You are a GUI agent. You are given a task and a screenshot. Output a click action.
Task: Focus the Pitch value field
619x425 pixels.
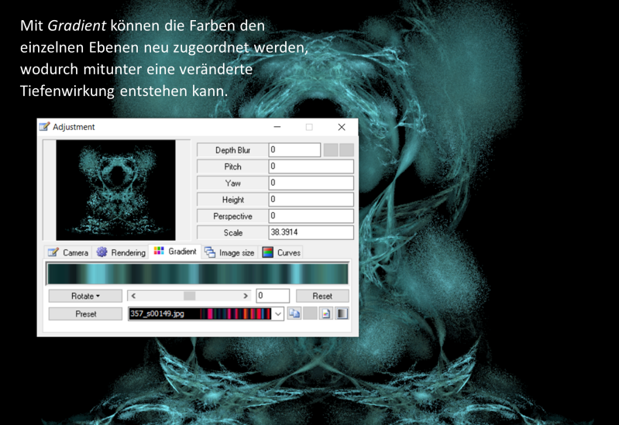point(311,166)
